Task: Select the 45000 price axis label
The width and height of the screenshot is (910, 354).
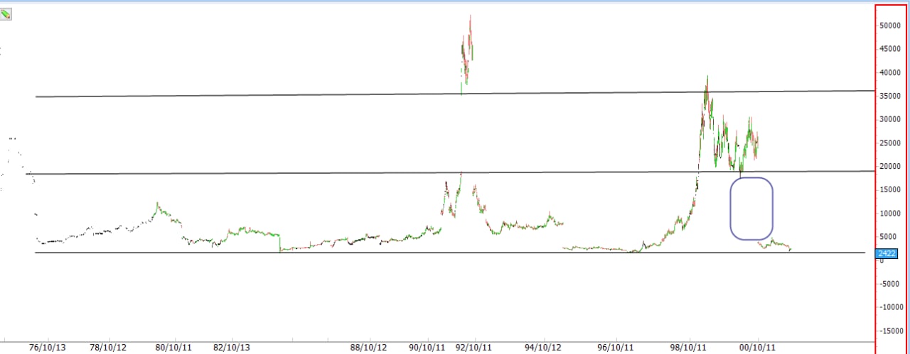Action: [x=891, y=49]
